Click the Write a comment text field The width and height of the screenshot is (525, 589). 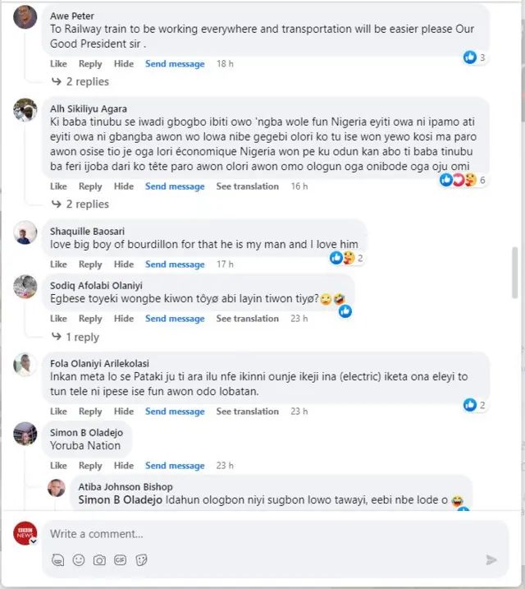tap(271, 534)
